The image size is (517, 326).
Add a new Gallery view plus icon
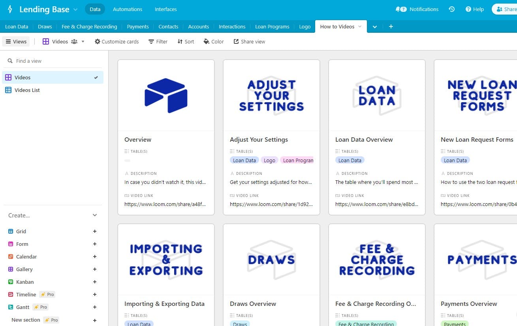tap(95, 269)
